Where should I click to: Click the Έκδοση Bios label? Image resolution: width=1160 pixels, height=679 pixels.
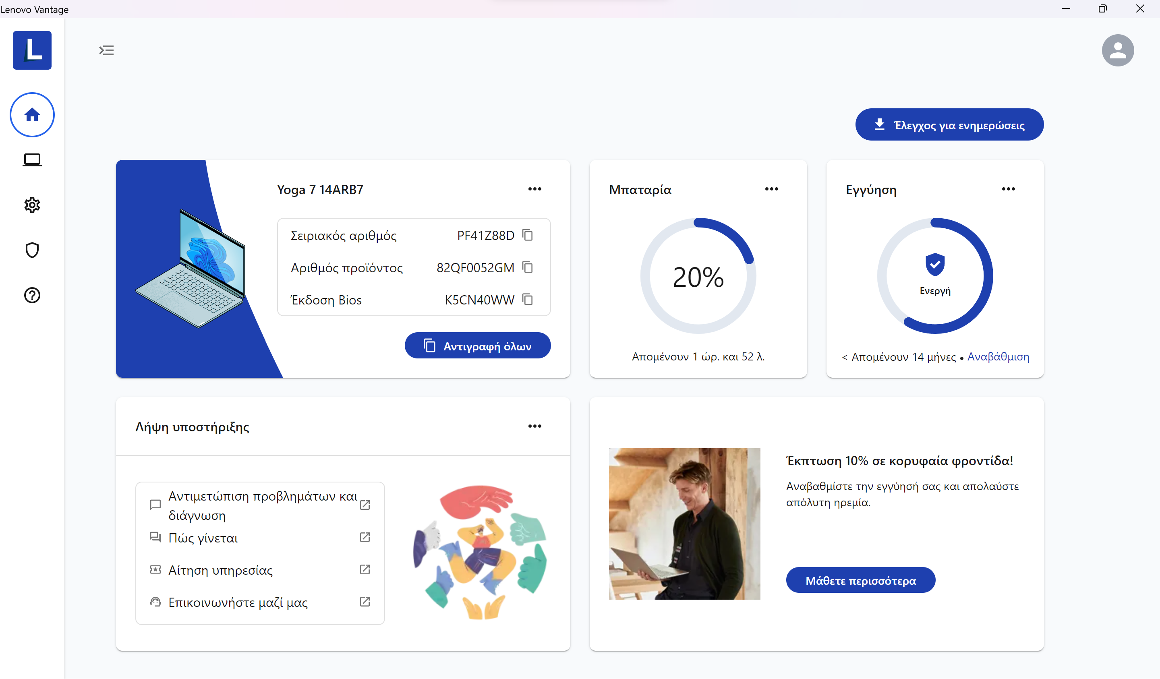point(326,300)
